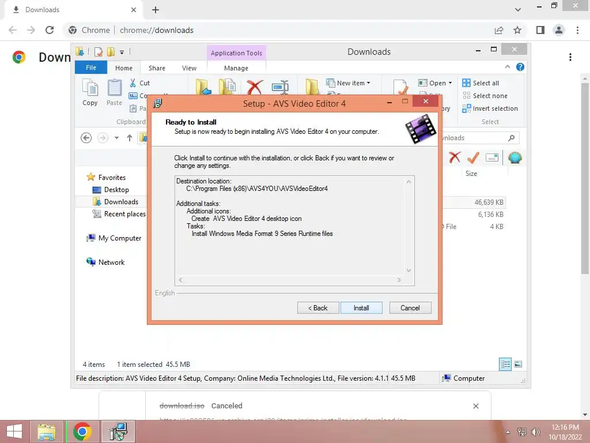
Task: Click the Install button in setup wizard
Action: (x=361, y=308)
